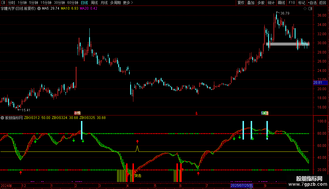The width and height of the screenshot is (329, 189).
Task: Expand the 股朋指标网 indicator dropdown arrow
Action: 2,118
